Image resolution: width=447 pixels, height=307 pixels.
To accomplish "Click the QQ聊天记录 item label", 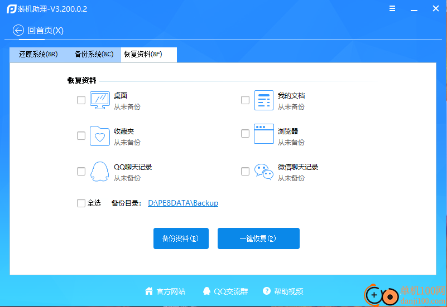I will pos(133,167).
